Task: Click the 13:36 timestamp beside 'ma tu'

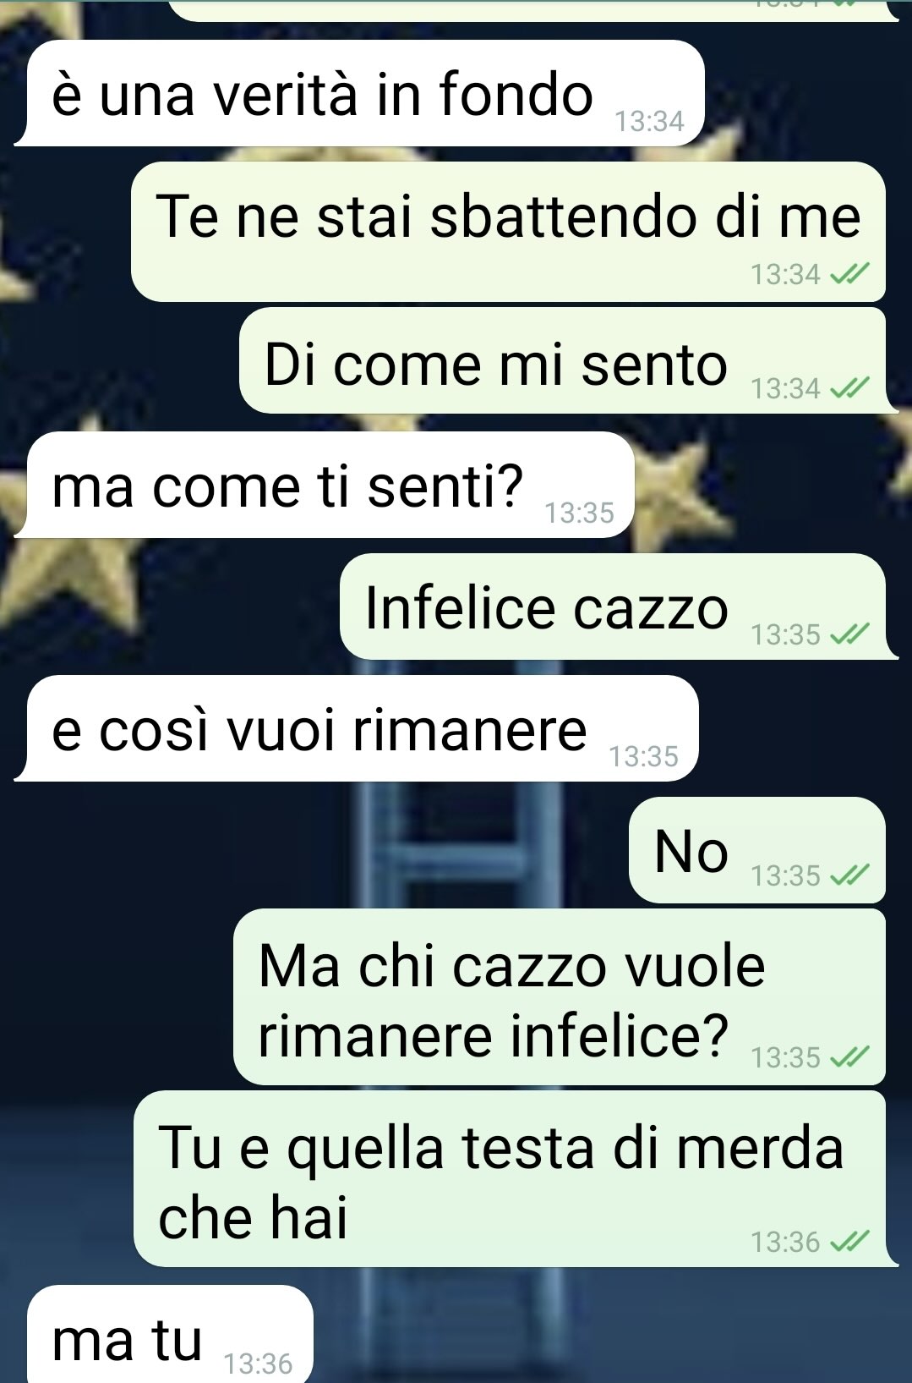Action: [x=258, y=1364]
